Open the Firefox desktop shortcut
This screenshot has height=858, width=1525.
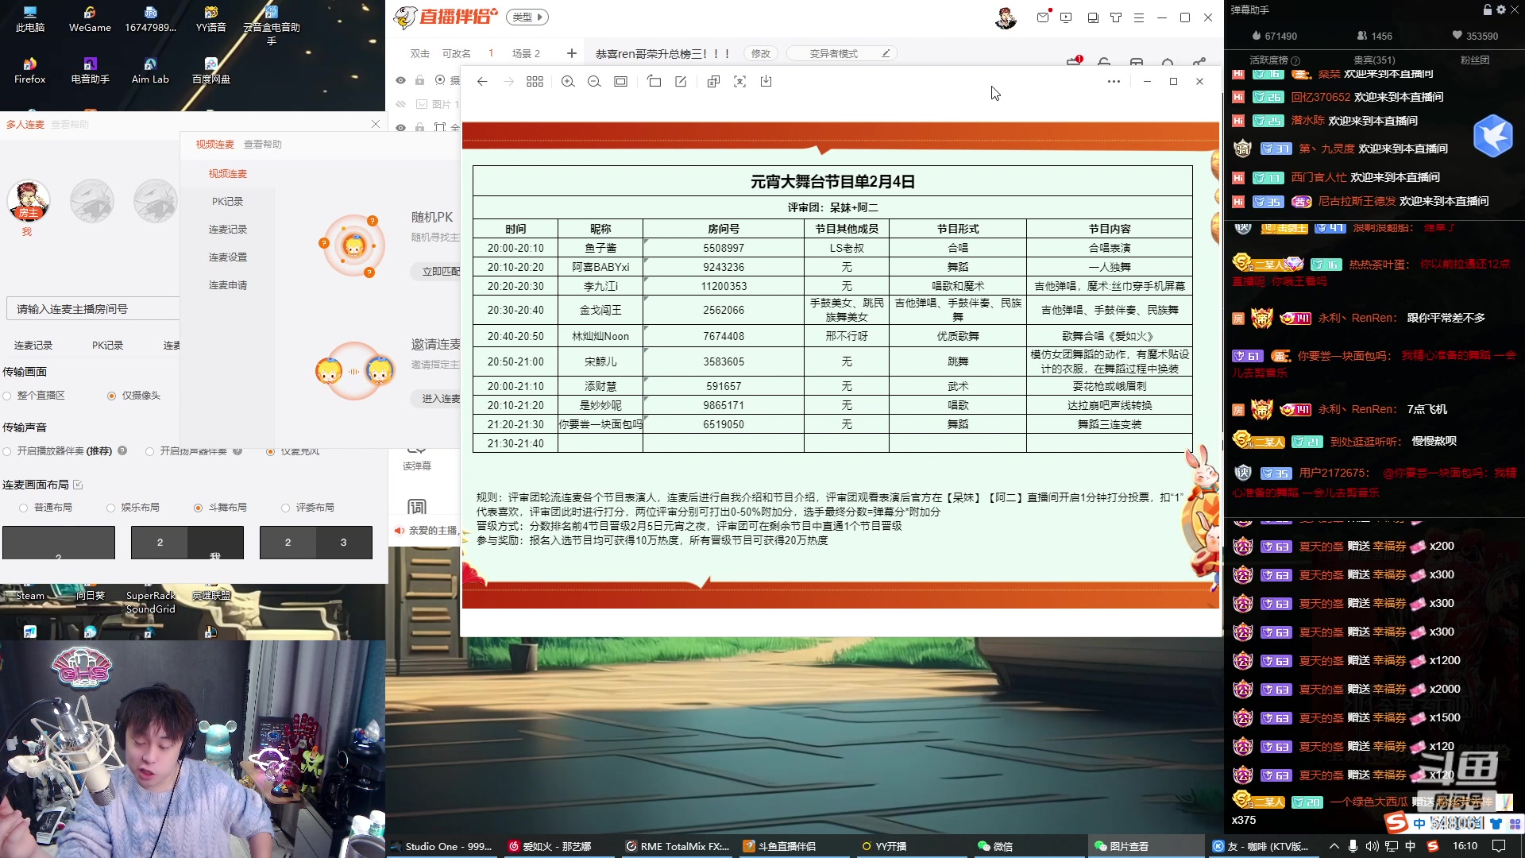pos(30,70)
